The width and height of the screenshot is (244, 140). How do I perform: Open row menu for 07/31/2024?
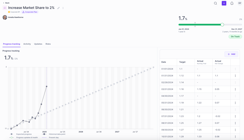pos(235,116)
